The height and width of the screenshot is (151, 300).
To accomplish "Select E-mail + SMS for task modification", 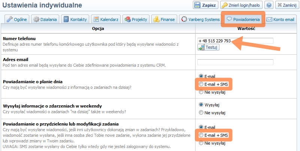I will (x=201, y=135).
